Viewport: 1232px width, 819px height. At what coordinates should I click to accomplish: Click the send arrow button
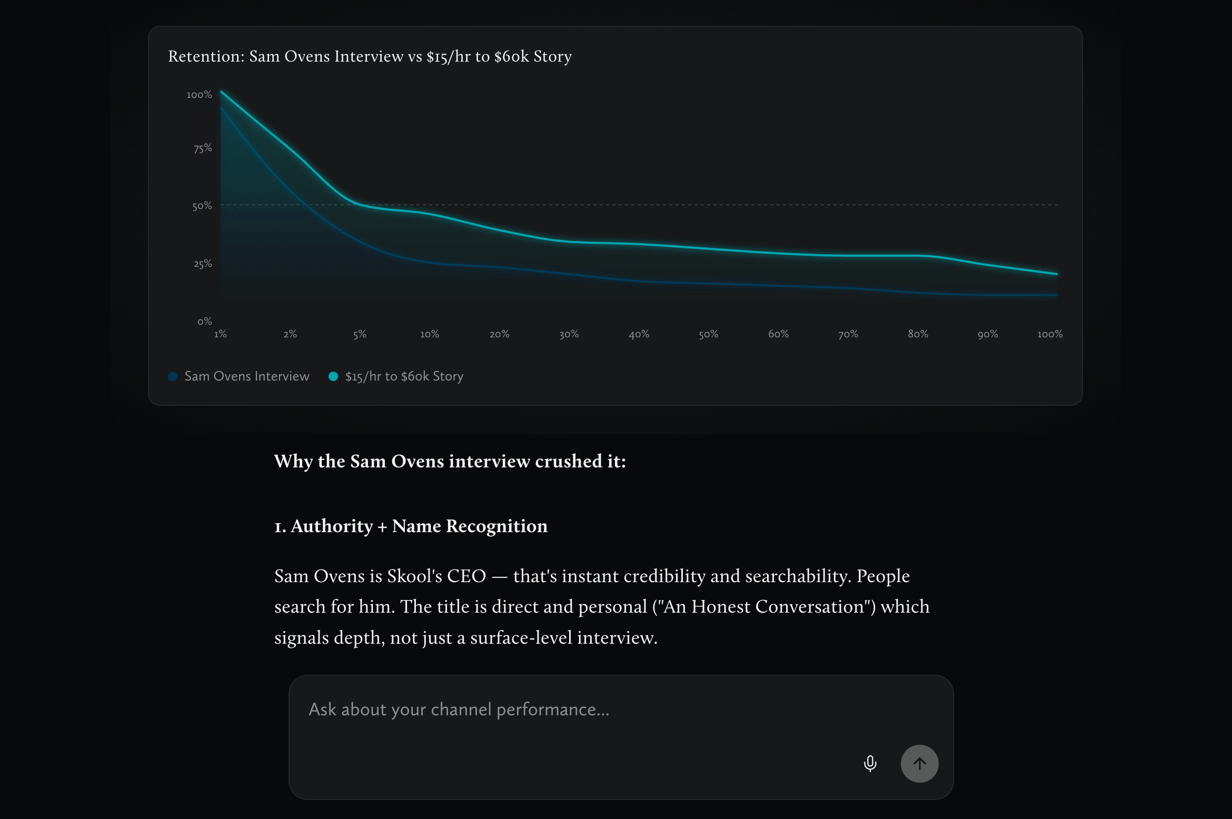click(x=920, y=764)
